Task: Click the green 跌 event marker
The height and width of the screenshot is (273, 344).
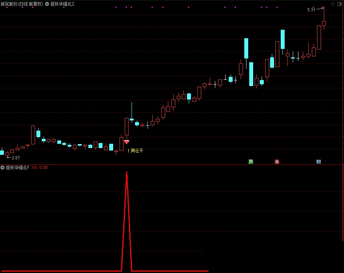Action: click(x=251, y=162)
